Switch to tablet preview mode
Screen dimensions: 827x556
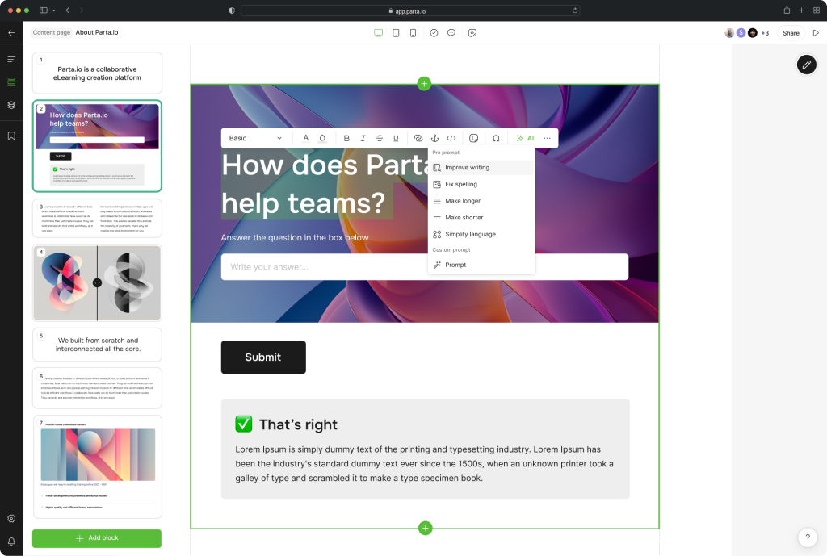click(x=395, y=33)
